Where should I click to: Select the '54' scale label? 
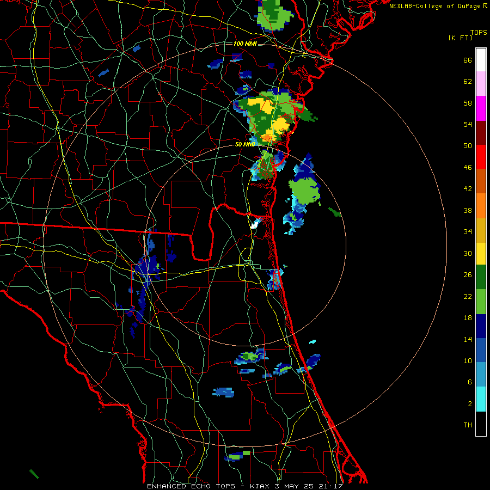pyautogui.click(x=468, y=124)
